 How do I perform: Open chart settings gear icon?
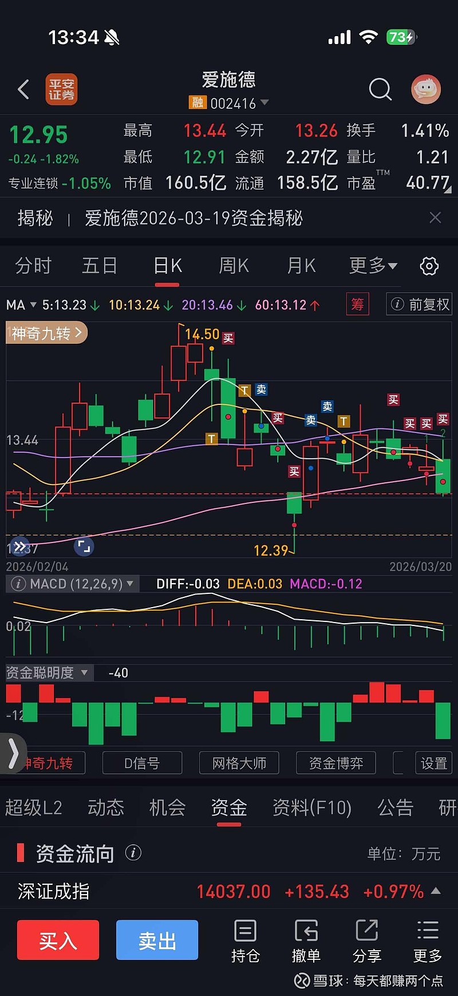coord(429,266)
